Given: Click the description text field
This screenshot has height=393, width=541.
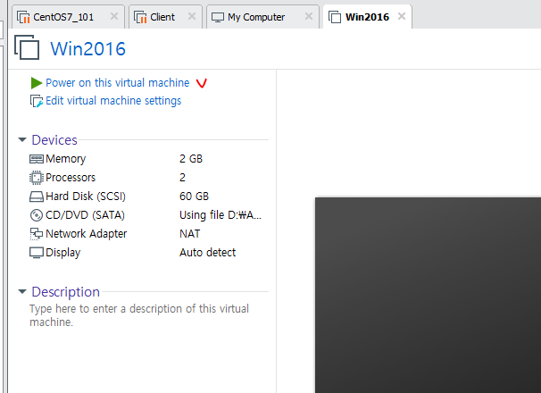Looking at the screenshot, I should (138, 315).
